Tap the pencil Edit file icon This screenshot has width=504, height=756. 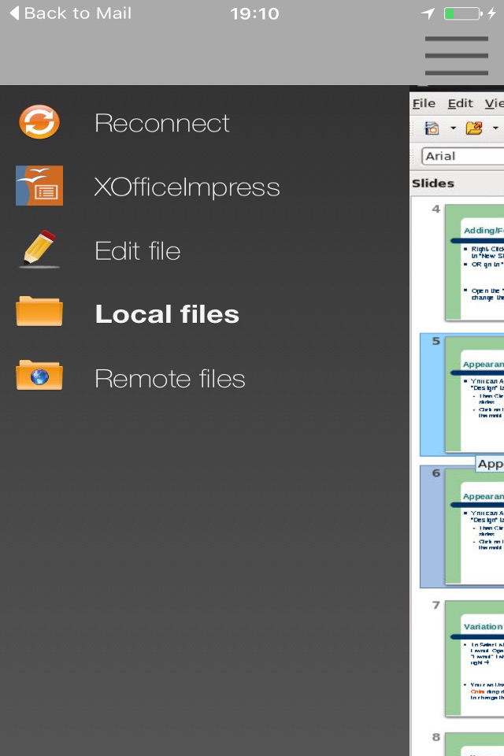pyautogui.click(x=39, y=249)
